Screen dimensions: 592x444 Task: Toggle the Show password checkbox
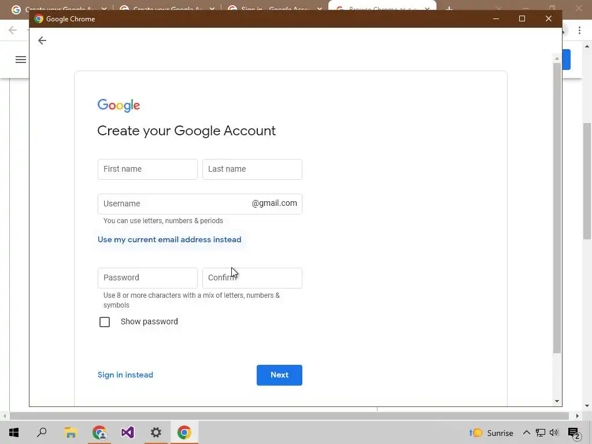105,321
